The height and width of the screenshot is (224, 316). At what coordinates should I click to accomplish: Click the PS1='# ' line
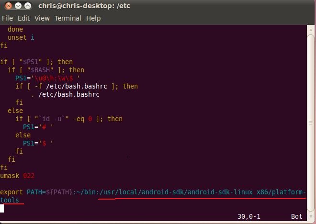(38, 127)
